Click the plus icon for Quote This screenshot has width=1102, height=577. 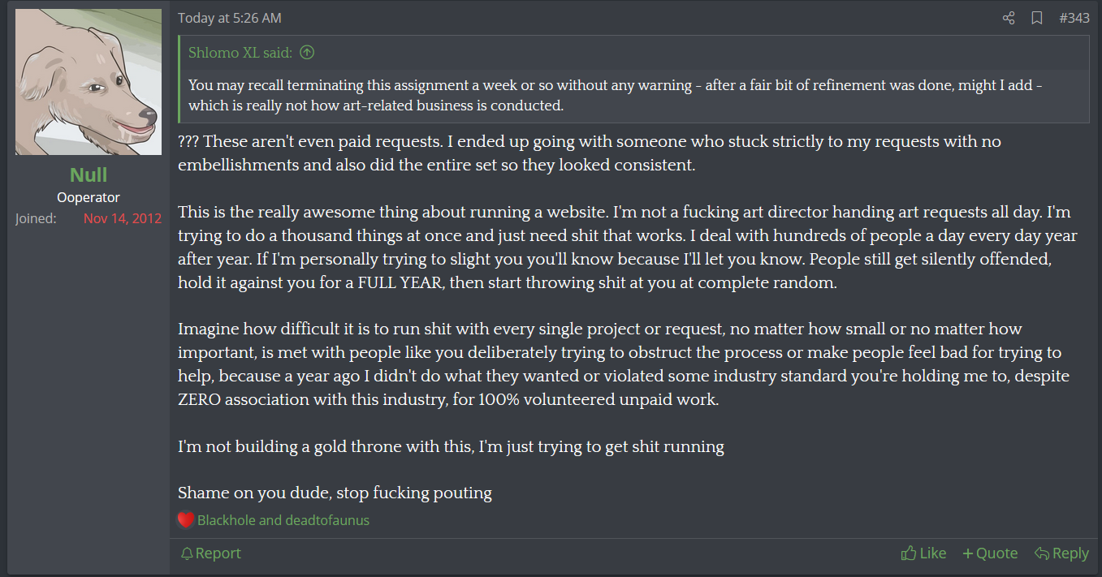[967, 553]
